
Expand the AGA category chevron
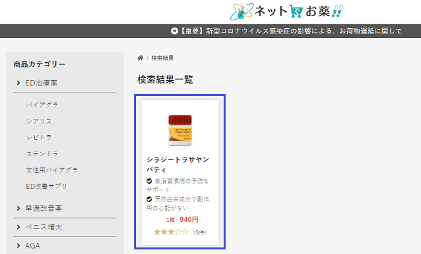(x=18, y=245)
